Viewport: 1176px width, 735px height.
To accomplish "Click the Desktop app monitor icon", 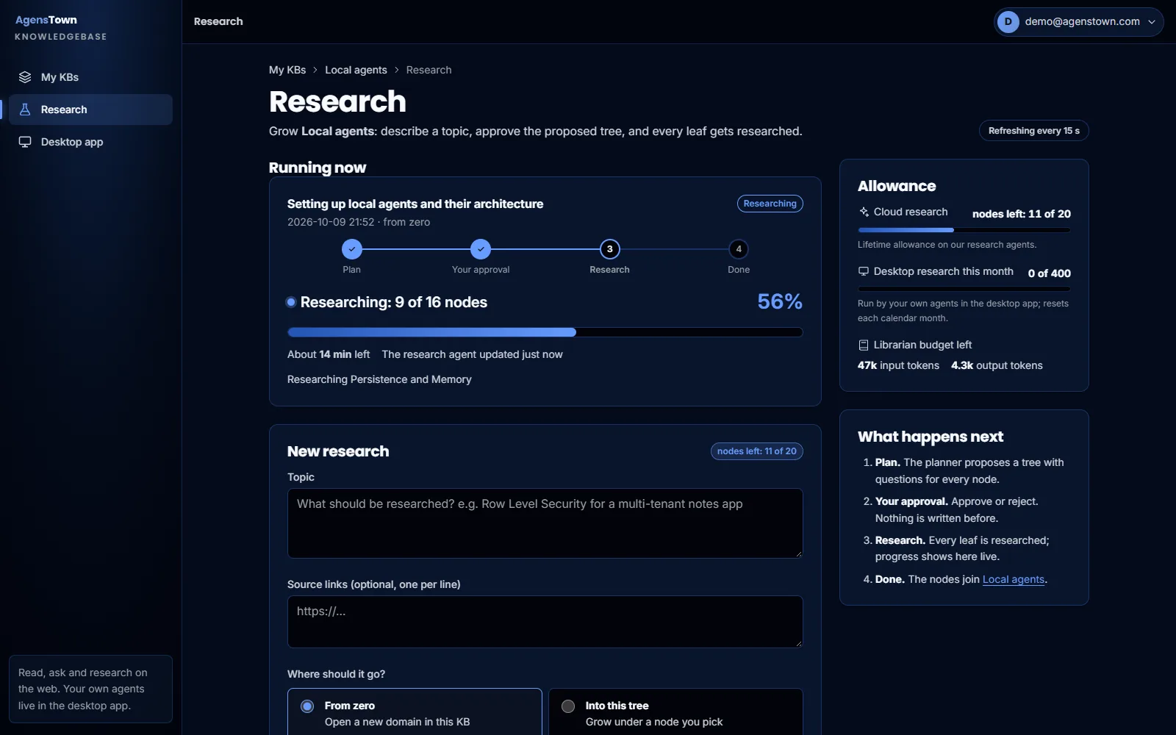I will (x=25, y=142).
